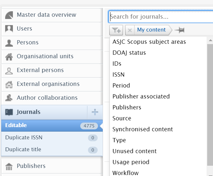This screenshot has height=176, width=213.
Task: Select the Synchronised content filter option
Action: [x=143, y=129]
